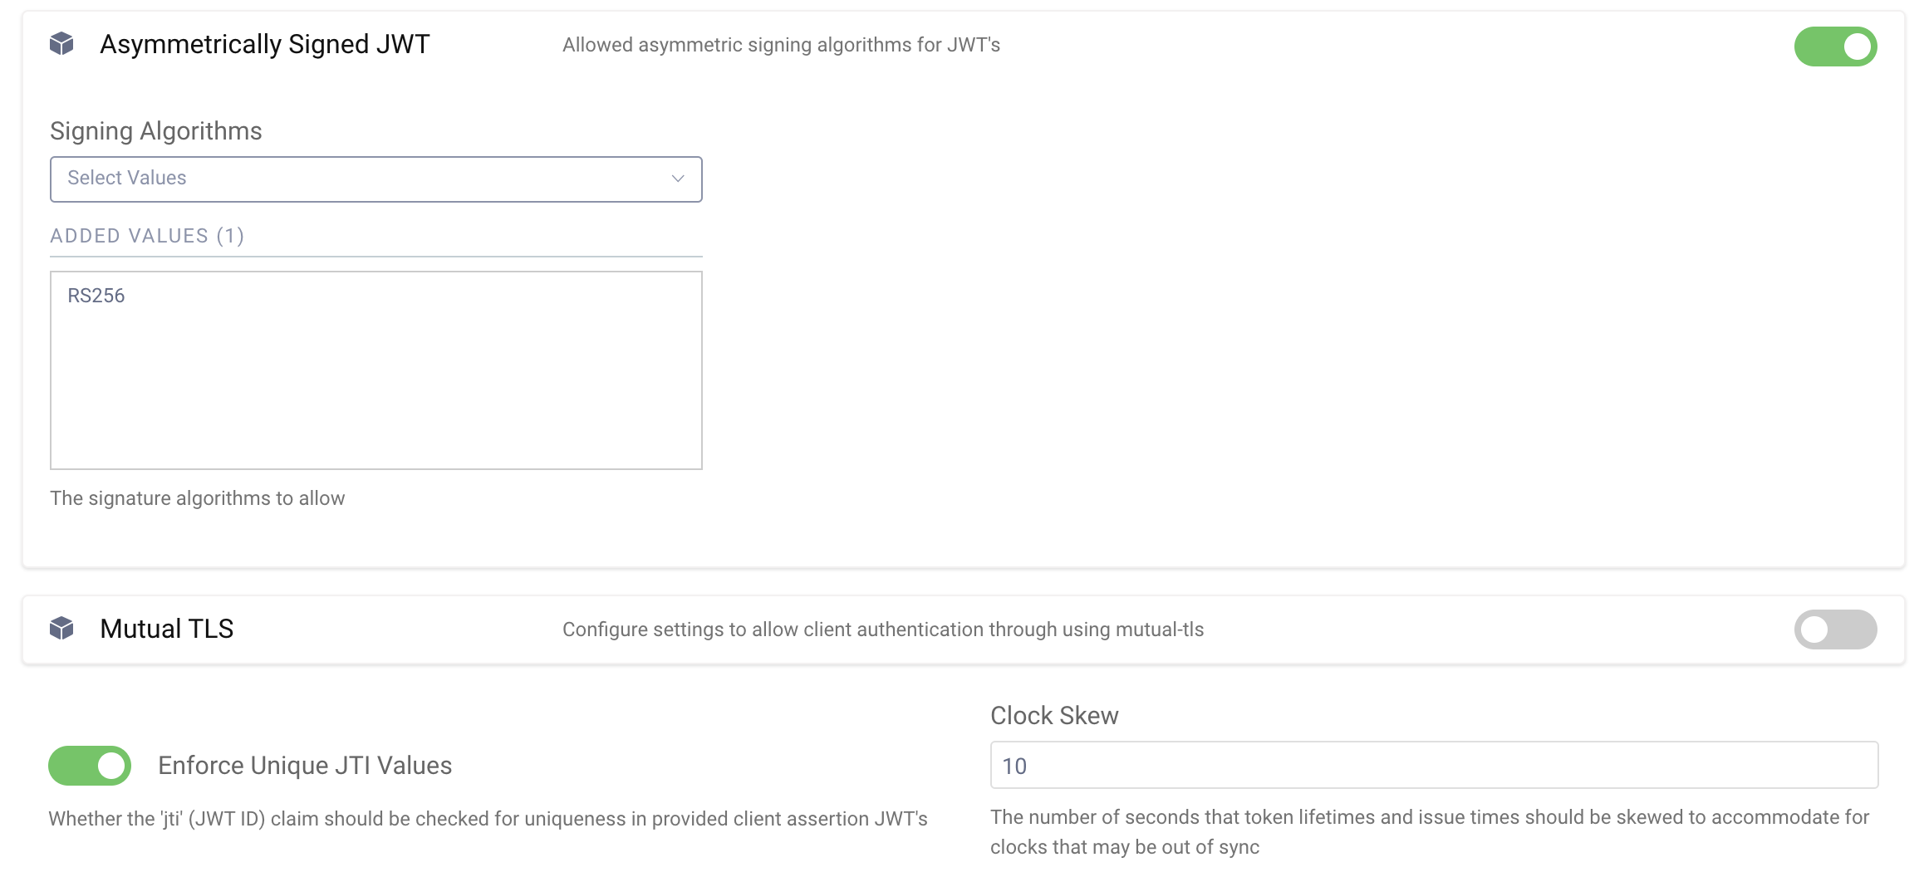The width and height of the screenshot is (1924, 872).
Task: Click the Clock Skew heading
Action: pos(1053,715)
